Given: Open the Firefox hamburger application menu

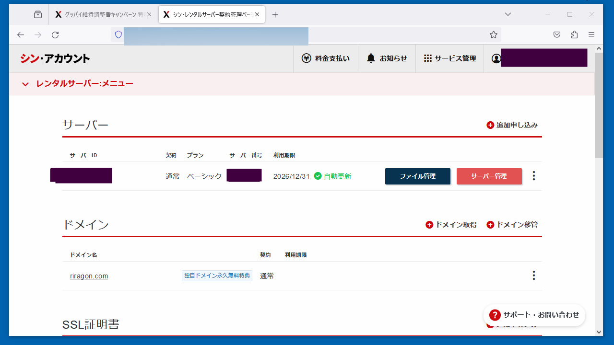Looking at the screenshot, I should tap(591, 34).
